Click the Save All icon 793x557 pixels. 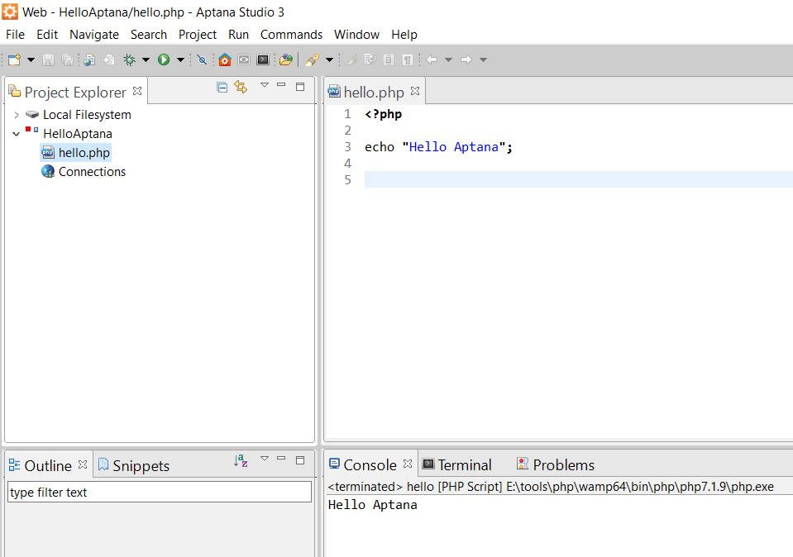tap(67, 60)
